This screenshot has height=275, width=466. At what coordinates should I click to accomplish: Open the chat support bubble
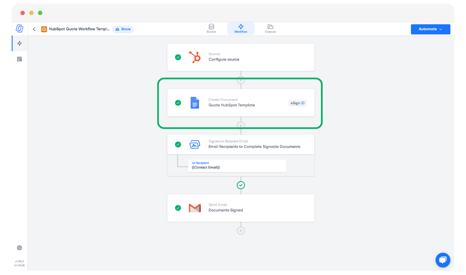pos(443,260)
